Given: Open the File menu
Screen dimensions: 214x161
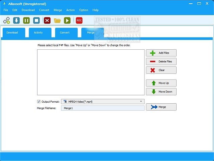Looking at the screenshot, I should [x=6, y=10].
